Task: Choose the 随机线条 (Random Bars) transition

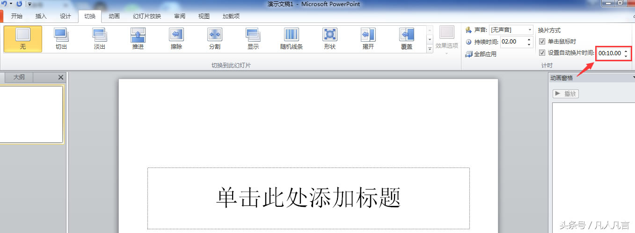Action: coord(292,35)
